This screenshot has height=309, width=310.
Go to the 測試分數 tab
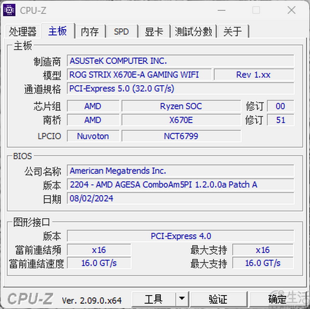pos(193,32)
